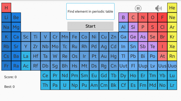181x101 pixels.
Task: Select the La element tile
Action: click(26, 56)
